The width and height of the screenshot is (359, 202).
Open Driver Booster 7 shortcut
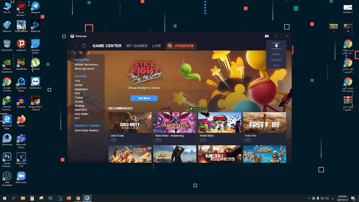tap(21, 9)
